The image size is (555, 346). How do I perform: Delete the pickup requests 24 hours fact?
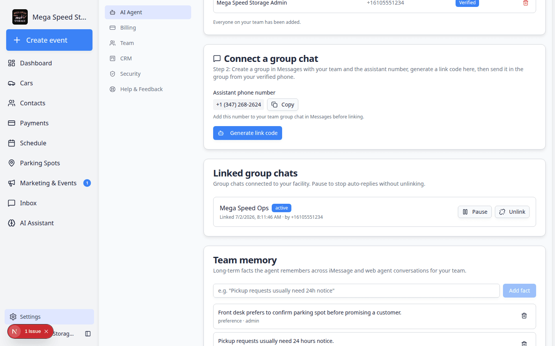[x=524, y=343]
